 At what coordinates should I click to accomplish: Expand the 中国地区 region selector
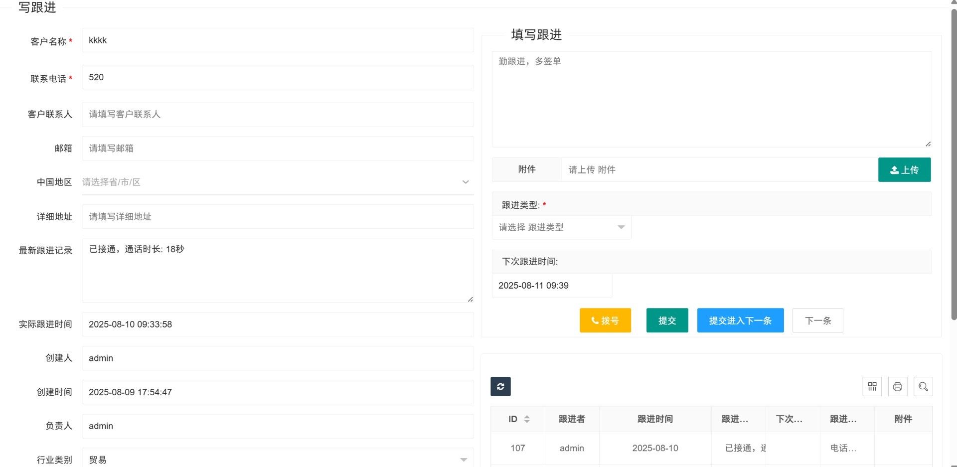click(x=277, y=182)
